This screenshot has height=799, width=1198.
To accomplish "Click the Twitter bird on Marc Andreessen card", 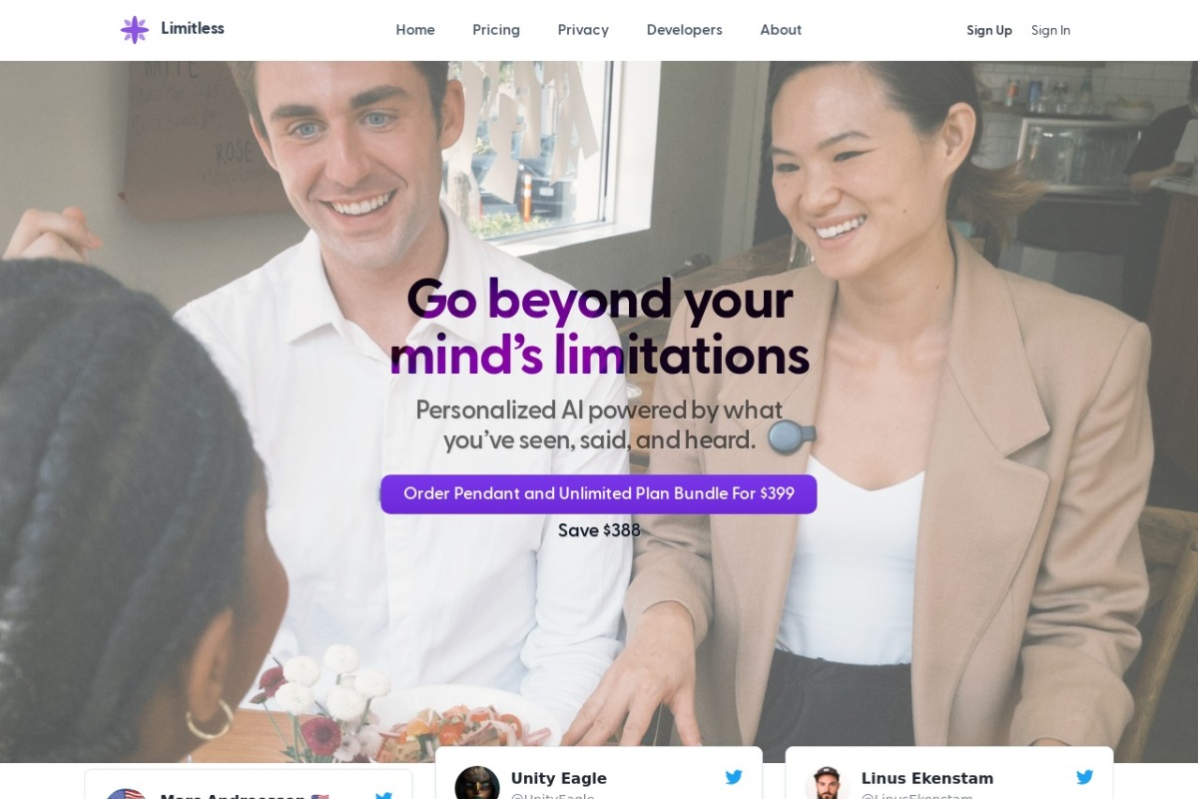I will click(383, 795).
